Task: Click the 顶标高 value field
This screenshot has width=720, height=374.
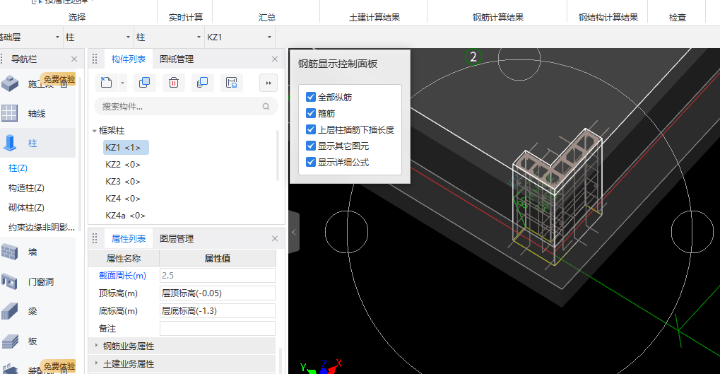Action: [218, 293]
